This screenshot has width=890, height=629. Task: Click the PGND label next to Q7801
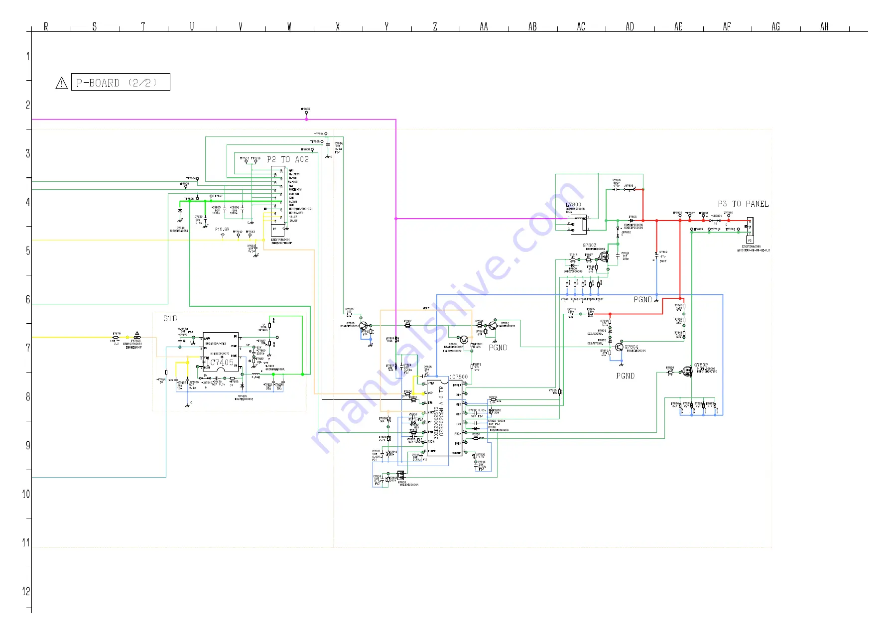pos(498,348)
